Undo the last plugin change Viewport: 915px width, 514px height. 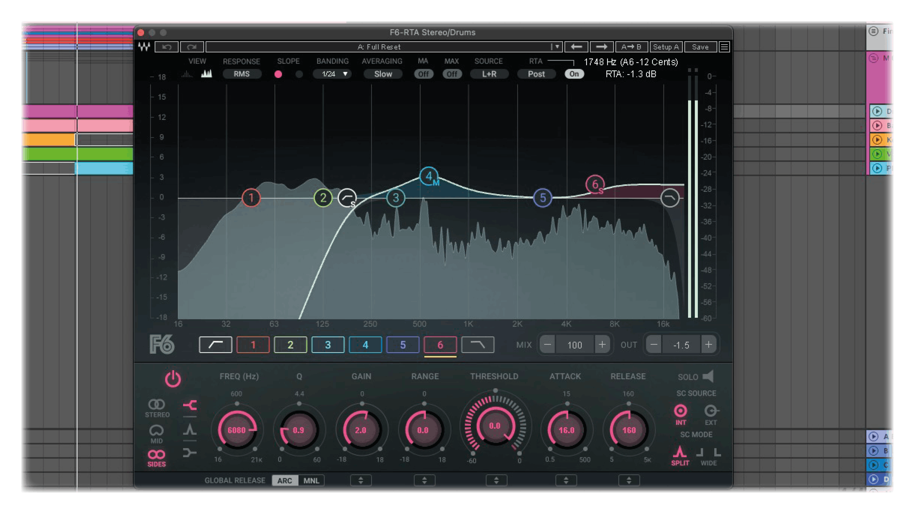point(167,46)
